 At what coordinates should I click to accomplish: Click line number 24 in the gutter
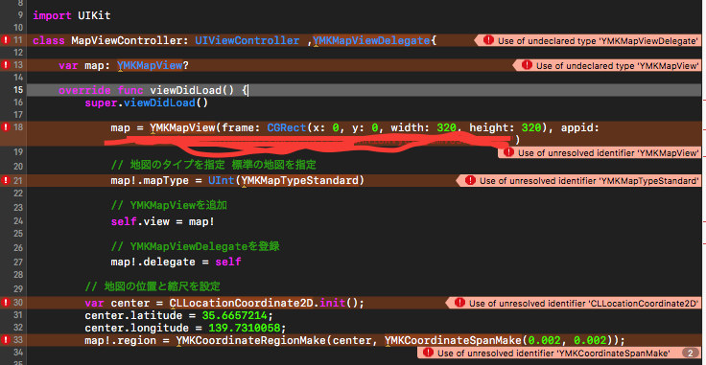(x=18, y=221)
